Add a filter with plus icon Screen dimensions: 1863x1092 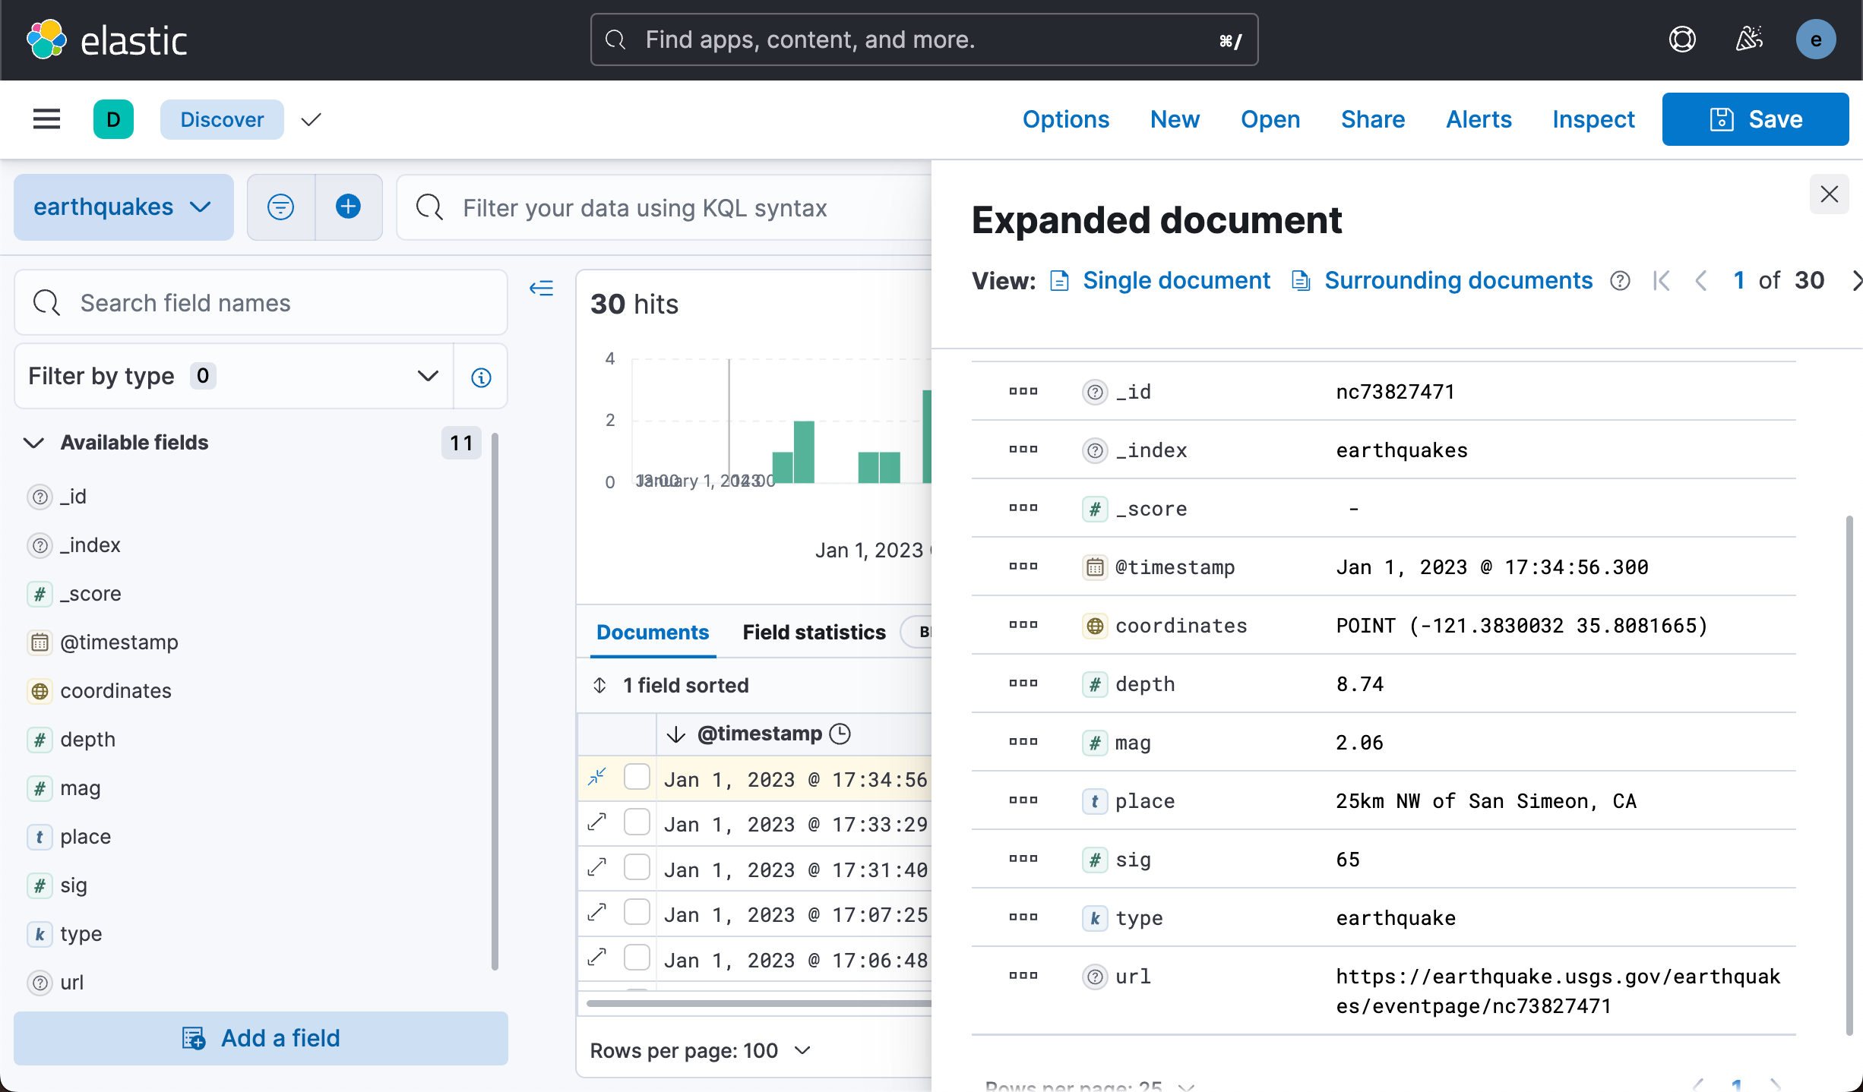pos(348,207)
